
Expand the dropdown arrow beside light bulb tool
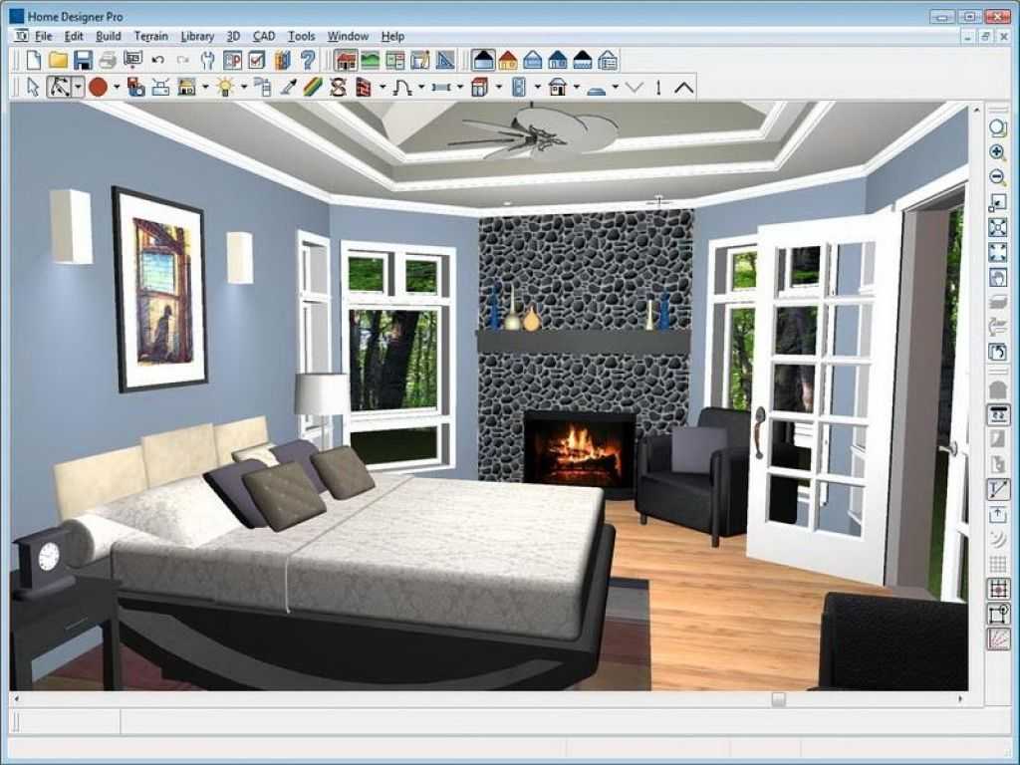pos(244,87)
